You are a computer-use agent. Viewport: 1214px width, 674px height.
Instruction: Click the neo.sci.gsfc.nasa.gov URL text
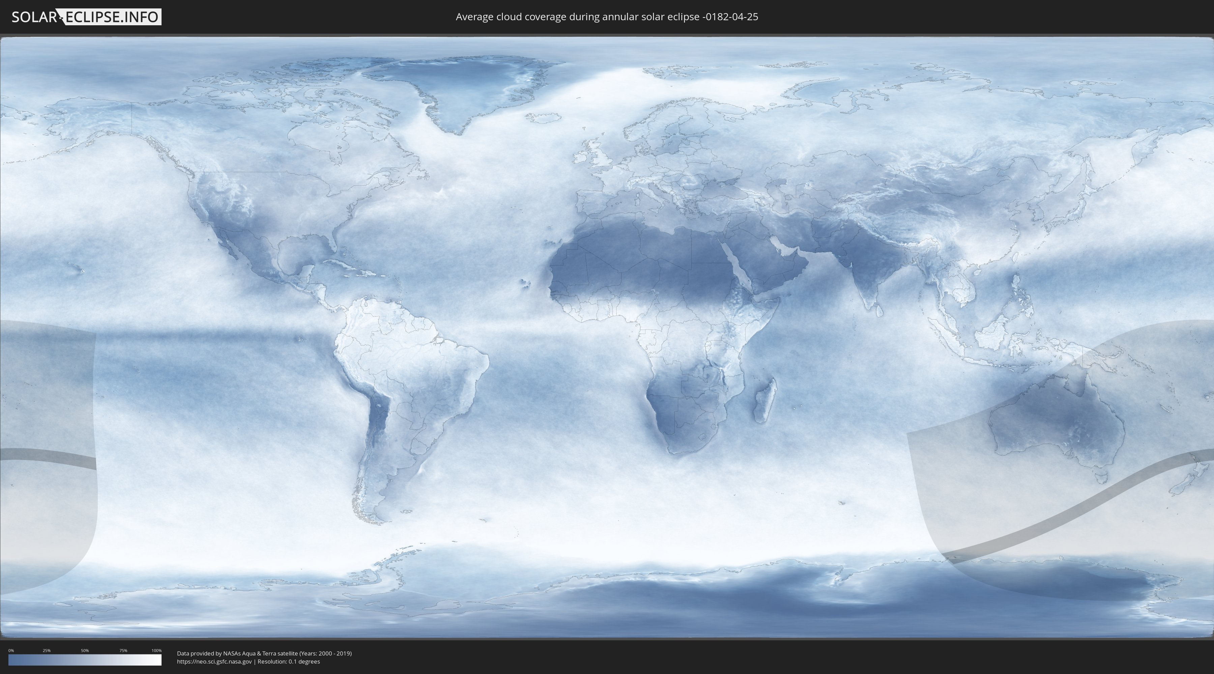214,662
